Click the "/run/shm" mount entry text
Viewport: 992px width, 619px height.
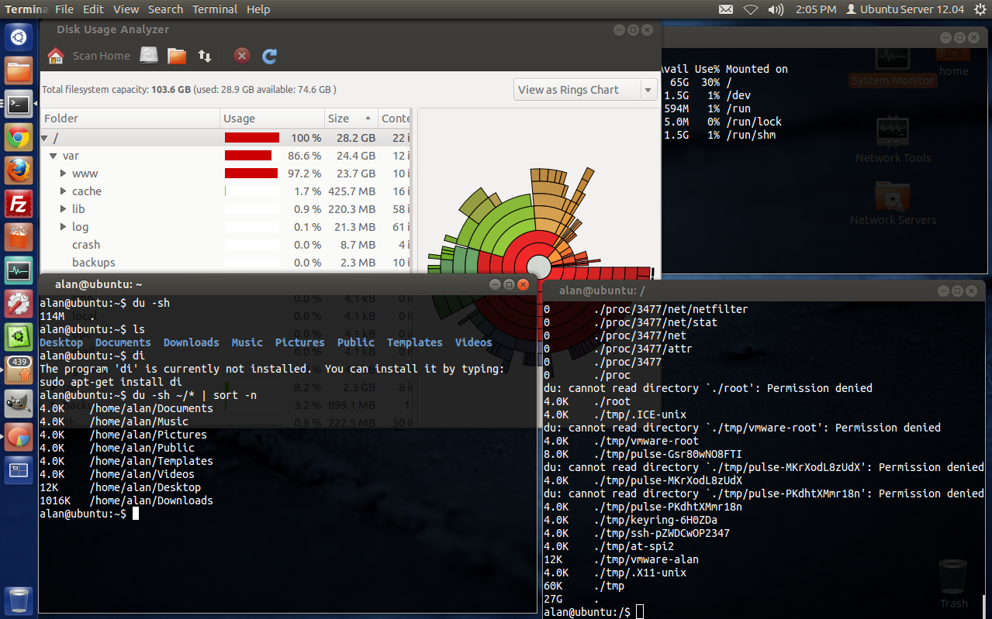coord(751,135)
